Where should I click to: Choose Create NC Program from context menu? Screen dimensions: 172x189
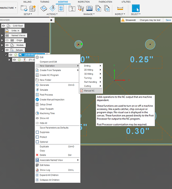49,75
